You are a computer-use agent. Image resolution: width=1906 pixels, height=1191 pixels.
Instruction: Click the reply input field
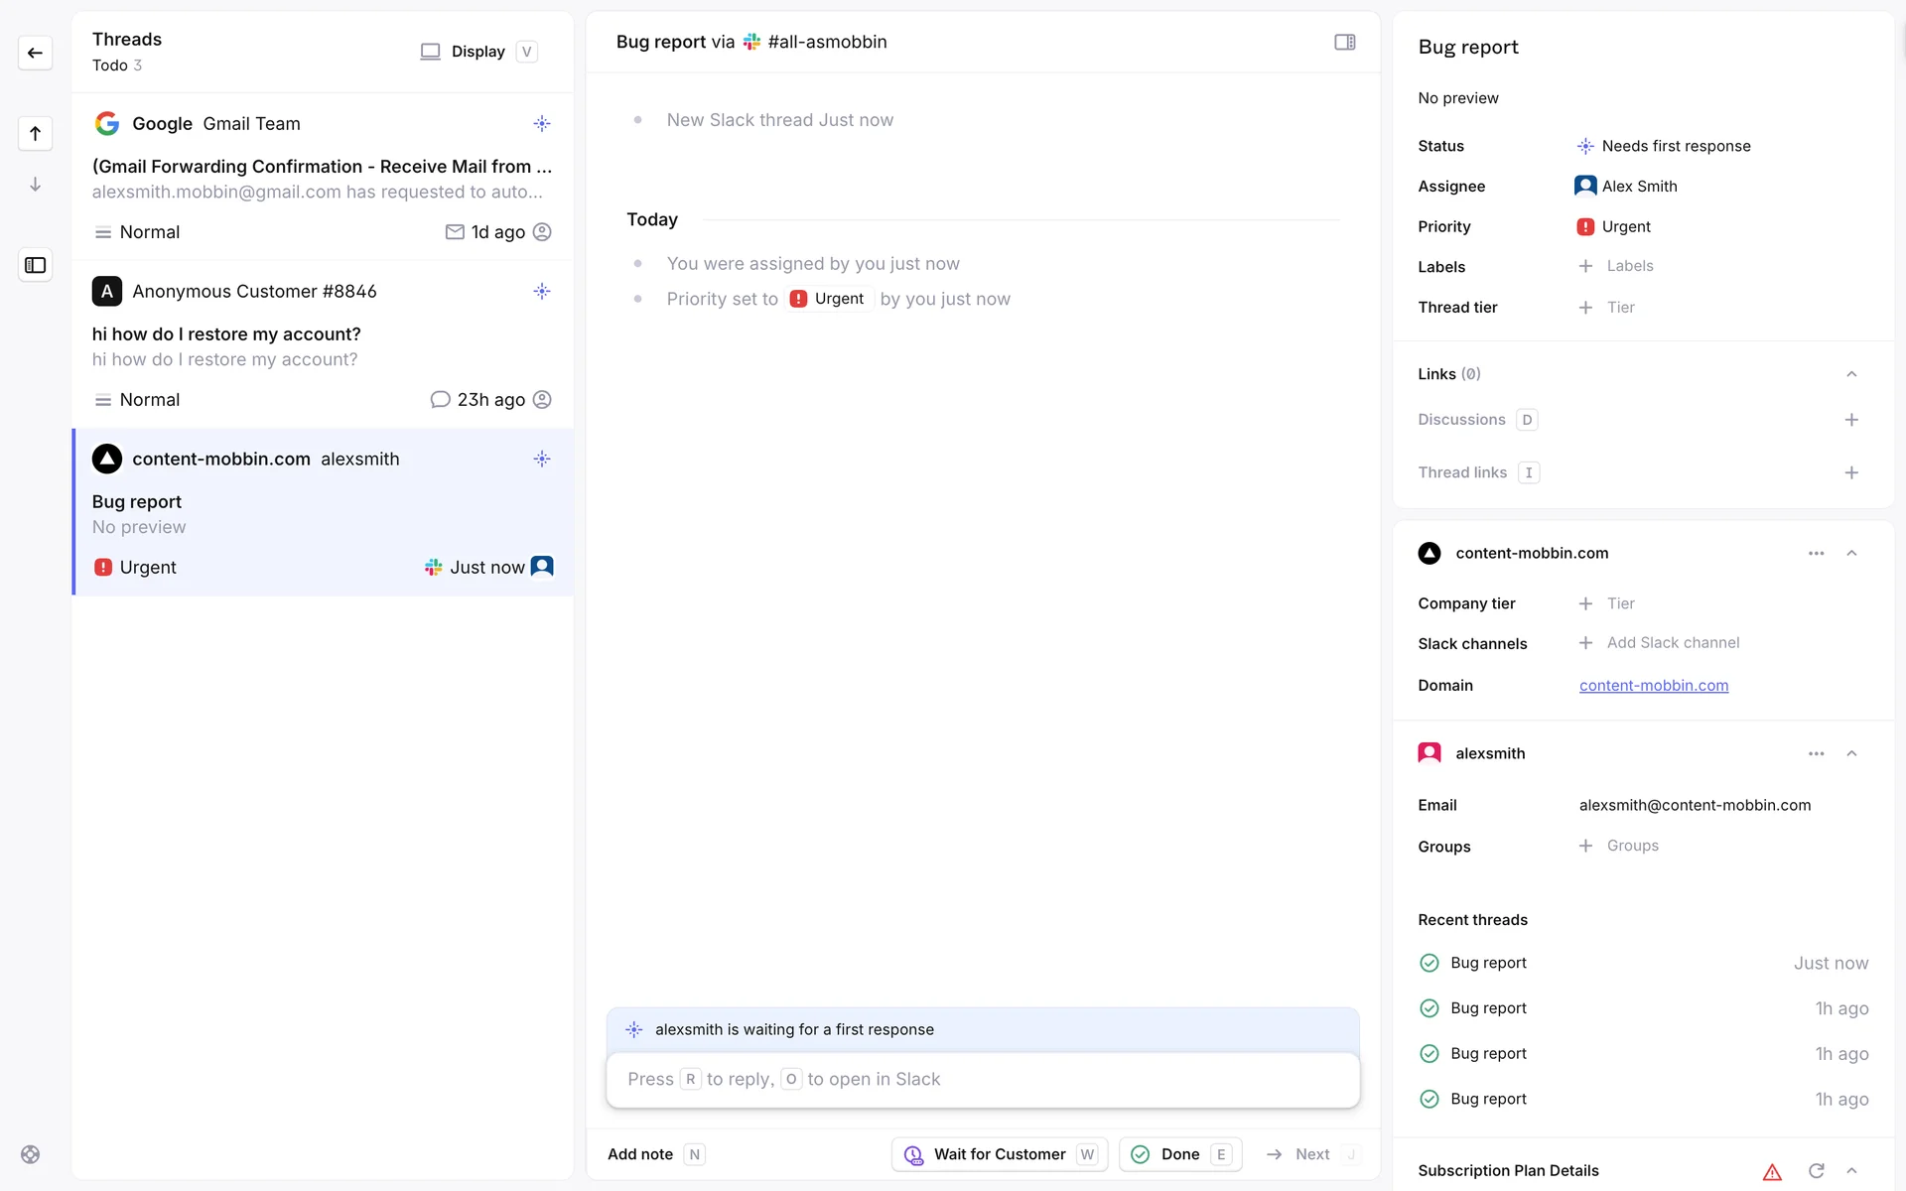coord(982,1079)
